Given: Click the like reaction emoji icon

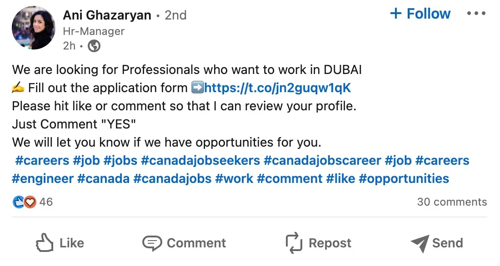Looking at the screenshot, I should [18, 202].
